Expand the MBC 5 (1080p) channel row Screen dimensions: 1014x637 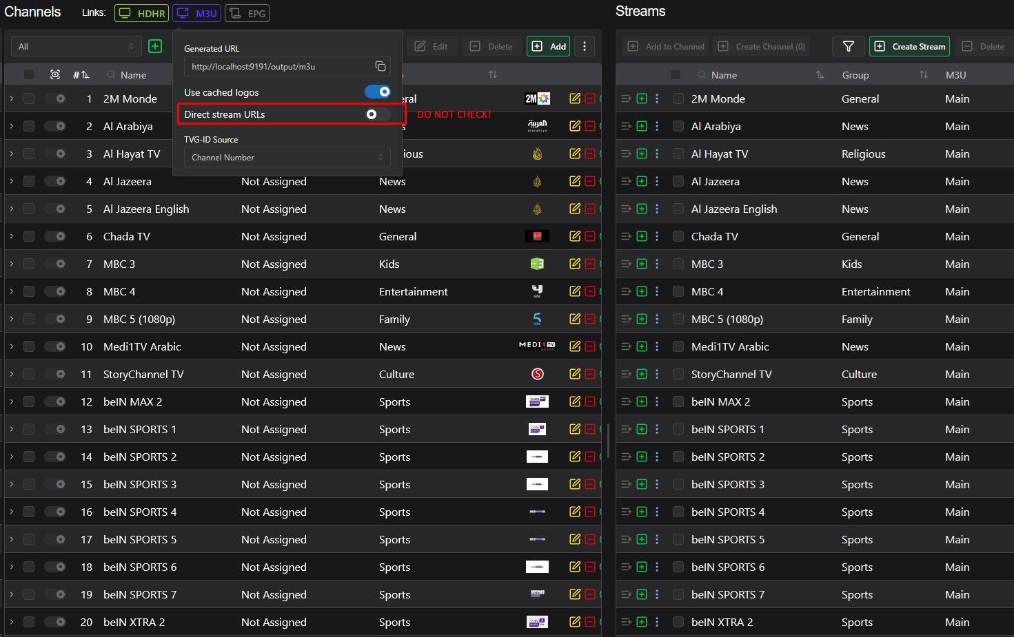click(x=12, y=319)
